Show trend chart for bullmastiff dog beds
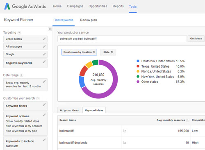The width and height of the screenshot is (205, 150). 125,143
